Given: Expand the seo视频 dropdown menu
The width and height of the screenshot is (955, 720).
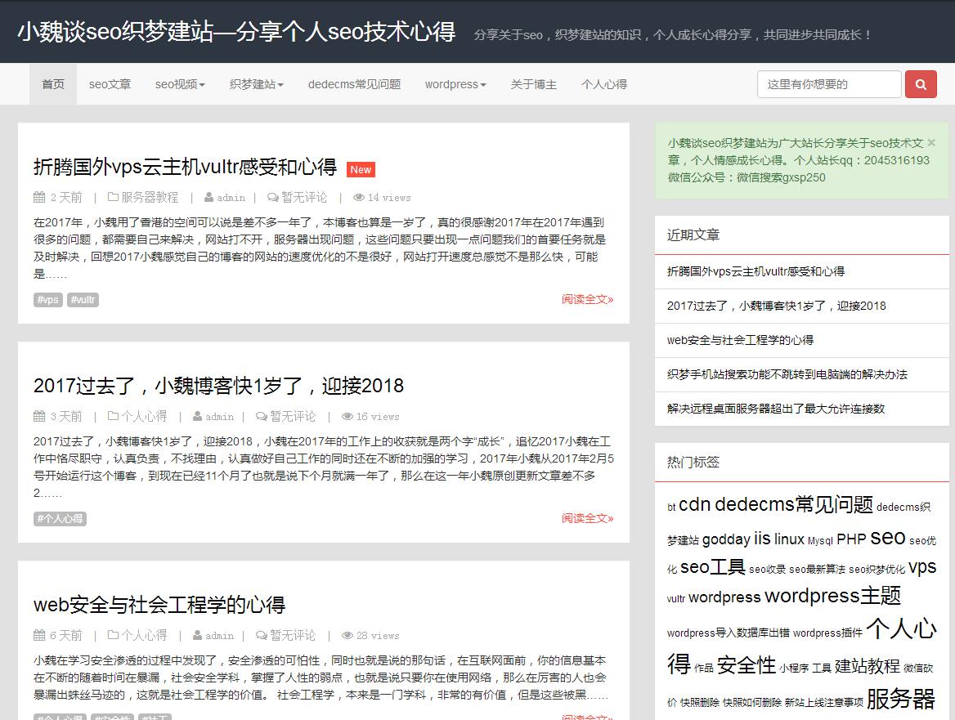Looking at the screenshot, I should pos(180,84).
